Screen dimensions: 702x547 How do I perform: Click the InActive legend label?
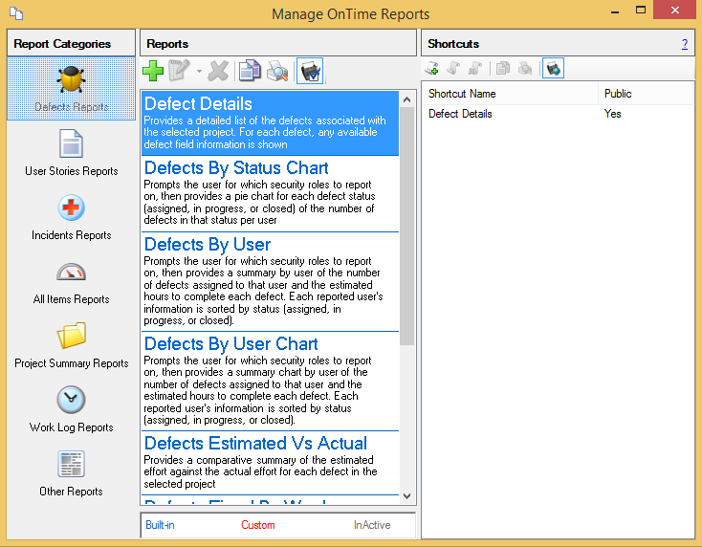[x=372, y=525]
